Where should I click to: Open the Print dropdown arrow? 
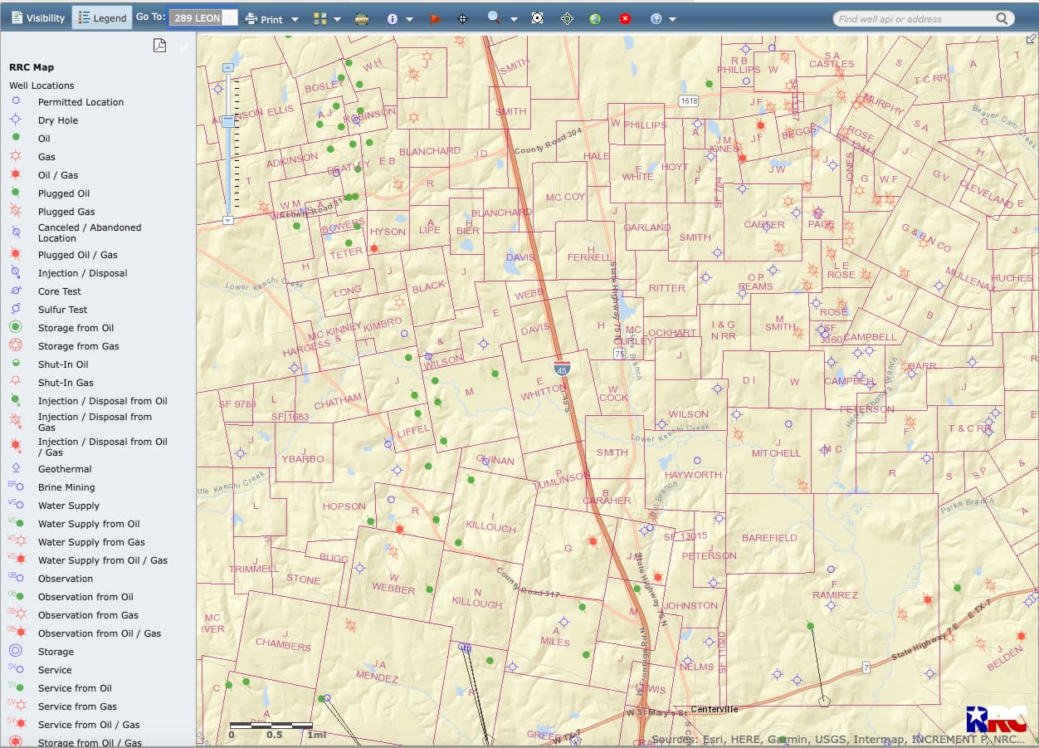[x=295, y=19]
